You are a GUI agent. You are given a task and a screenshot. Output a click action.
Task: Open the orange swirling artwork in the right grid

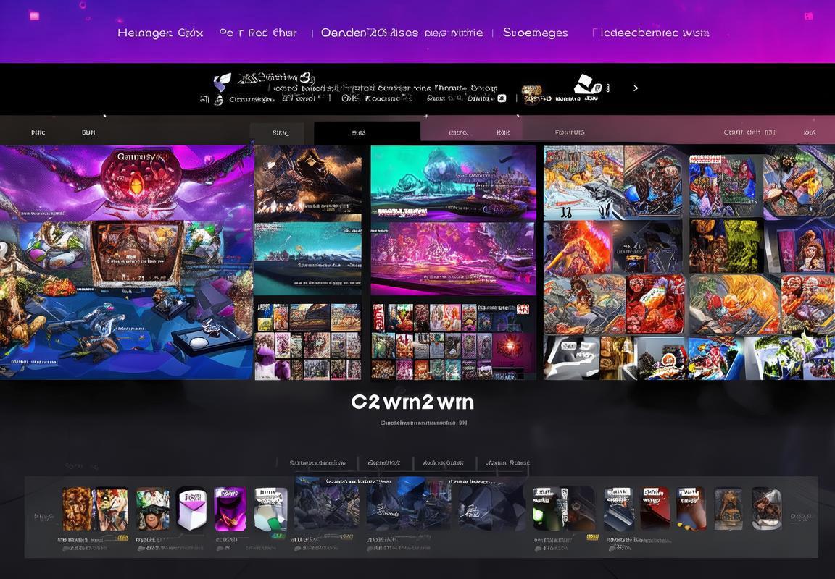point(734,304)
